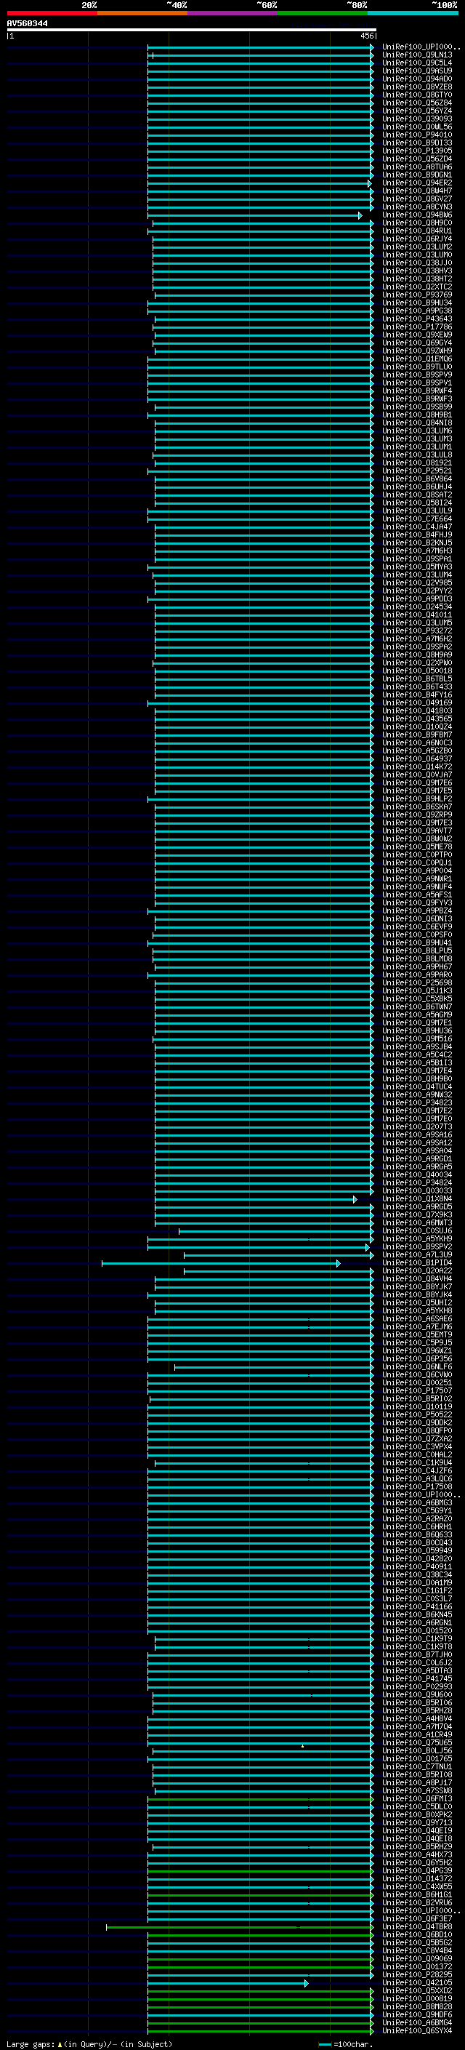Select the UniRef100_B9SPV2 label
The width and height of the screenshot is (465, 2050).
(x=417, y=1247)
